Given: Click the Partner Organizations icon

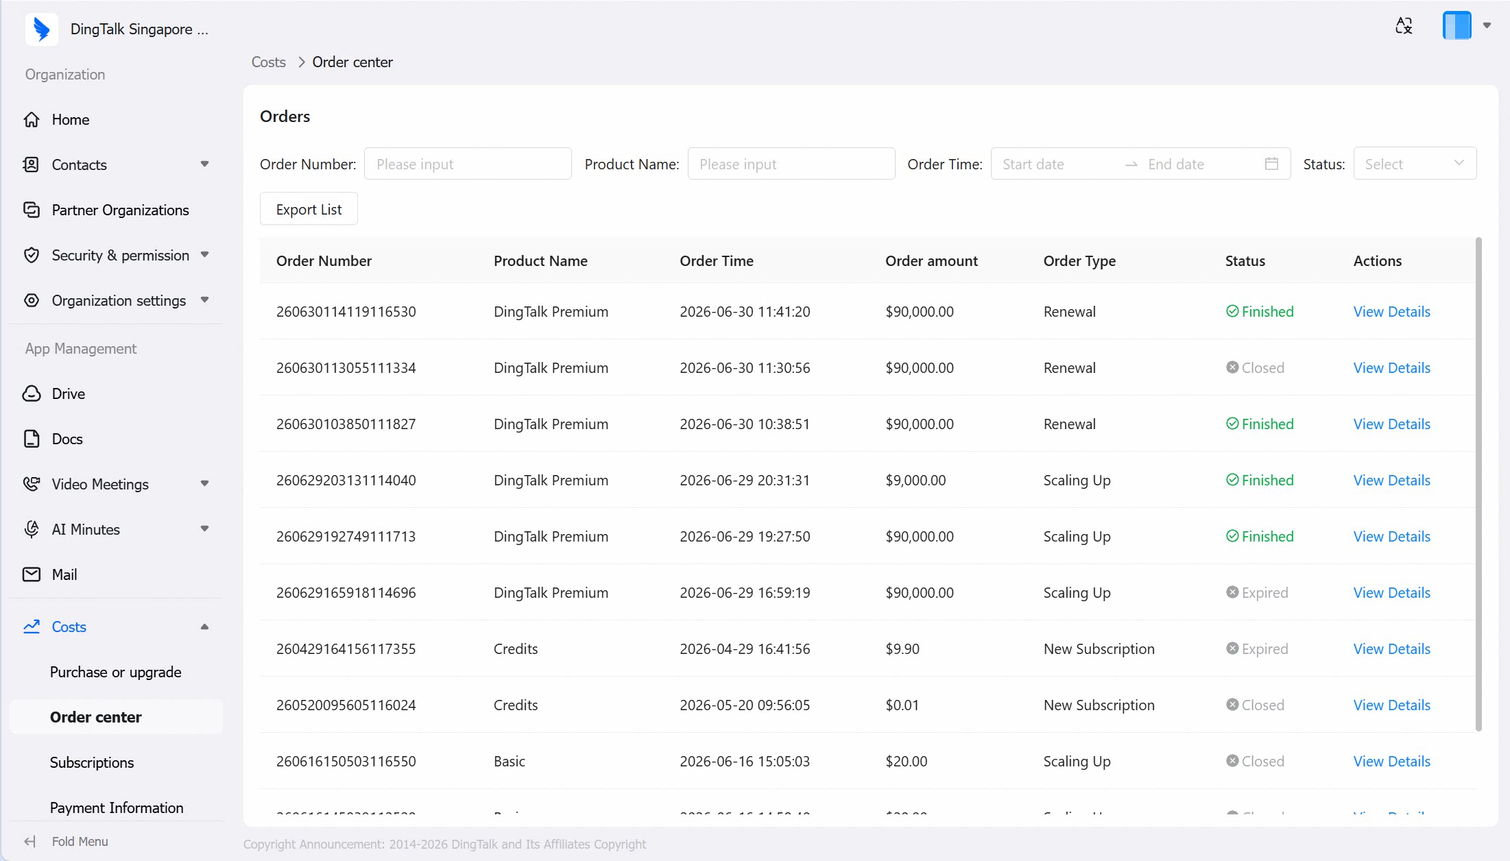Looking at the screenshot, I should click(32, 210).
